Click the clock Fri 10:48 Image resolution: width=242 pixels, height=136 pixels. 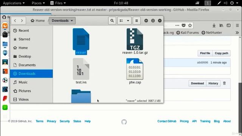coord(121,3)
